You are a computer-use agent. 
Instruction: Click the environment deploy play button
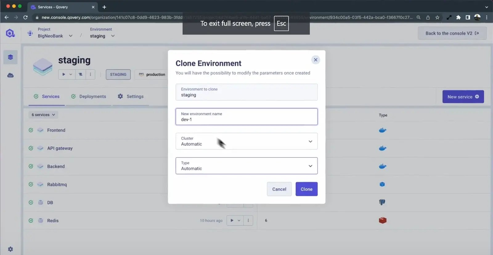(x=64, y=74)
